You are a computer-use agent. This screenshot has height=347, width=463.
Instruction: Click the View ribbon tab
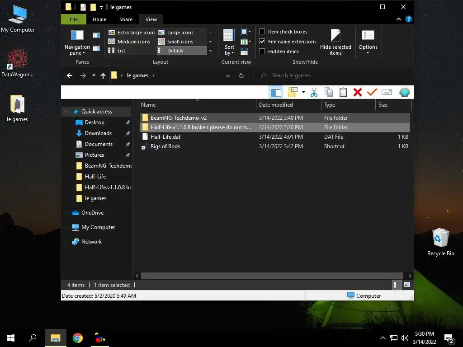pos(151,19)
